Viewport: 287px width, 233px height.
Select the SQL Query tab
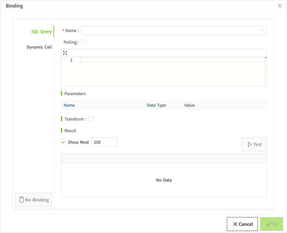[x=41, y=32]
